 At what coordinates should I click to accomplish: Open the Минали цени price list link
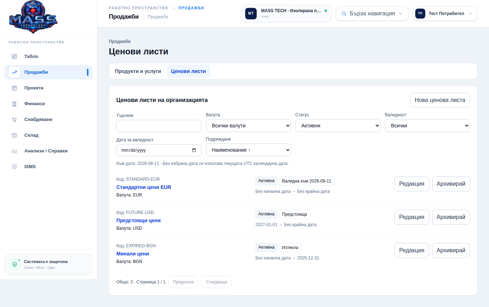click(x=132, y=254)
